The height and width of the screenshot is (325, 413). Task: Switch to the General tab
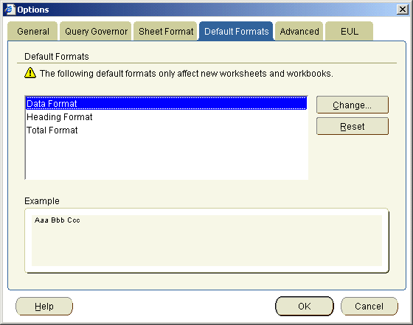click(x=32, y=31)
